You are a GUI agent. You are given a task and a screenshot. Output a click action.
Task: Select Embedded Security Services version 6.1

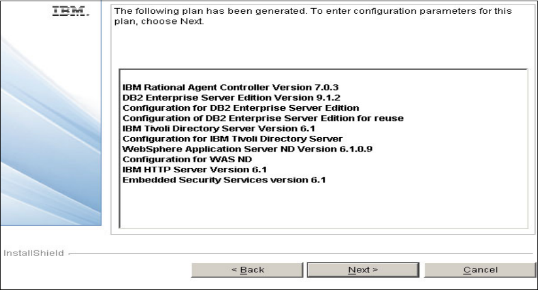223,180
